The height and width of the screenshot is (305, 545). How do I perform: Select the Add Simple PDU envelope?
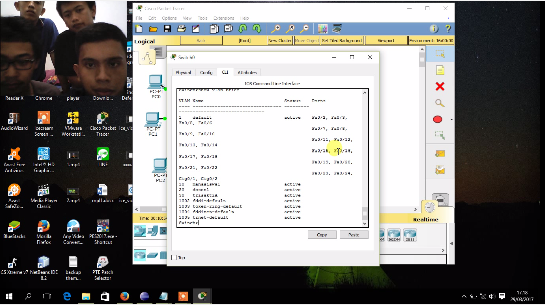click(440, 154)
